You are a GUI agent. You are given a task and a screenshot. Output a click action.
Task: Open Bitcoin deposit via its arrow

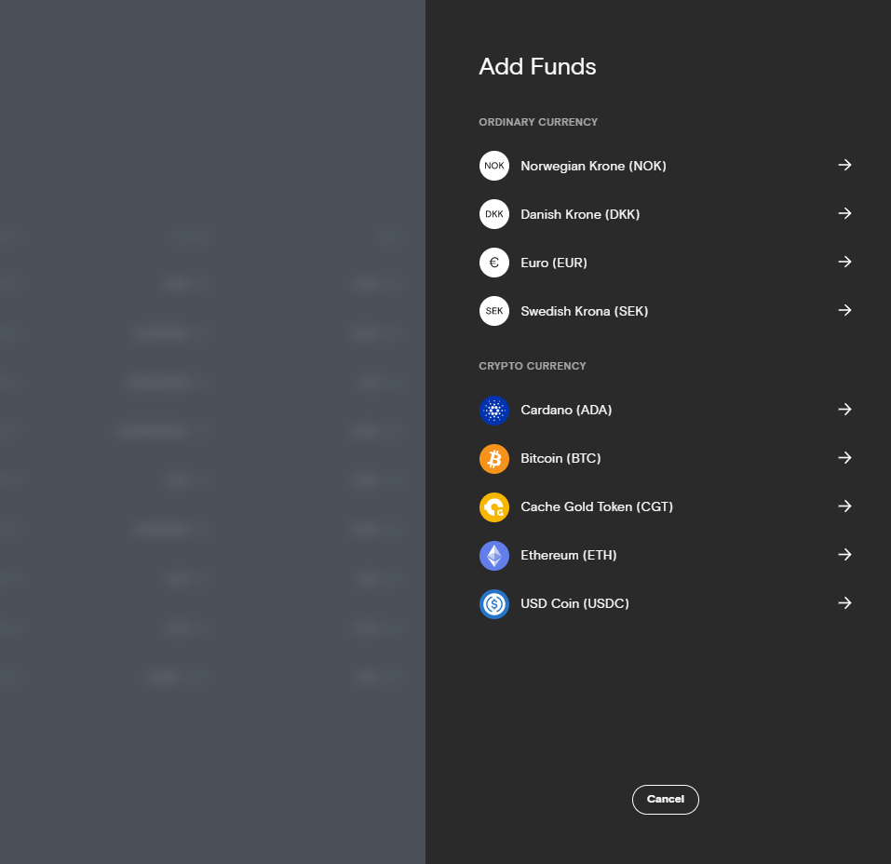[844, 457]
